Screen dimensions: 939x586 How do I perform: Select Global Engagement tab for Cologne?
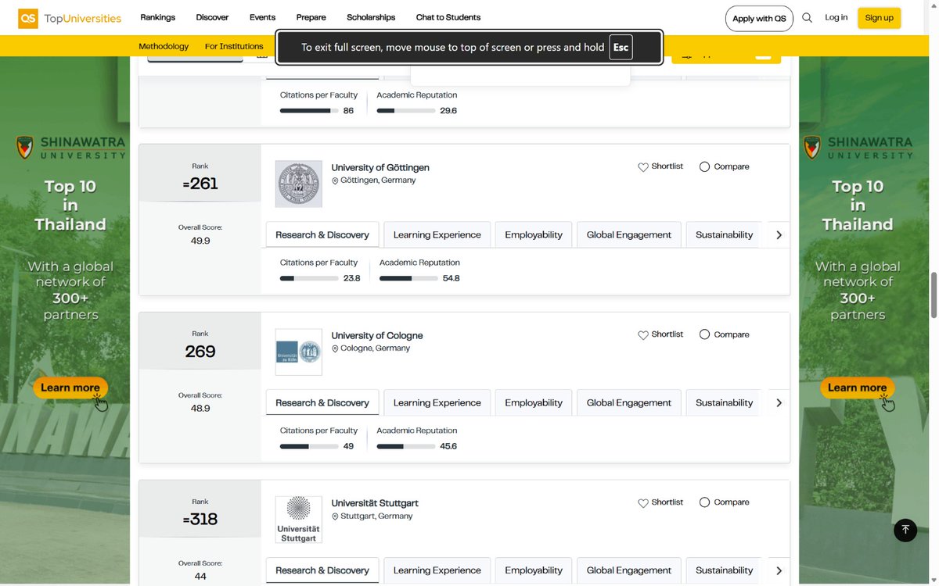(x=629, y=403)
